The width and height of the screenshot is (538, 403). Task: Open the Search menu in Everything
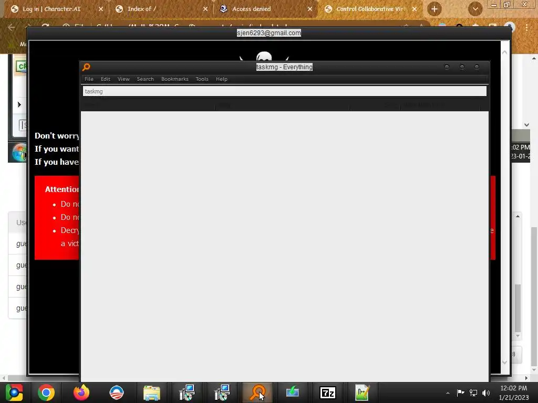[x=145, y=79]
